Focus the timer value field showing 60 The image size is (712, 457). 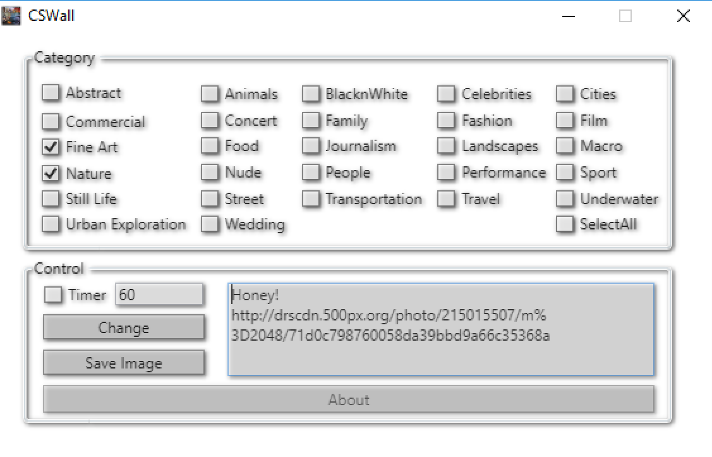159,295
